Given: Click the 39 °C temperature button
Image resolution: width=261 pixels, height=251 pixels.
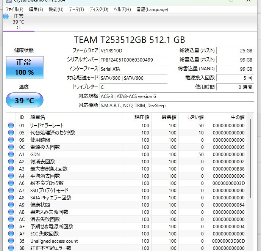Looking at the screenshot, I should 25,101.
